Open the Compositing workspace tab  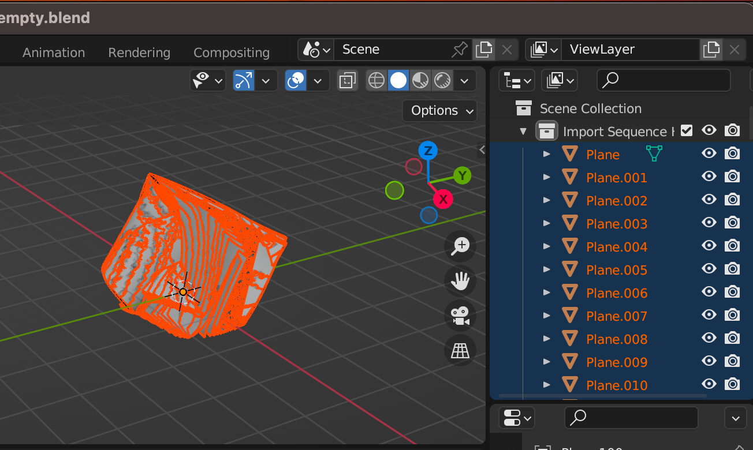tap(232, 52)
